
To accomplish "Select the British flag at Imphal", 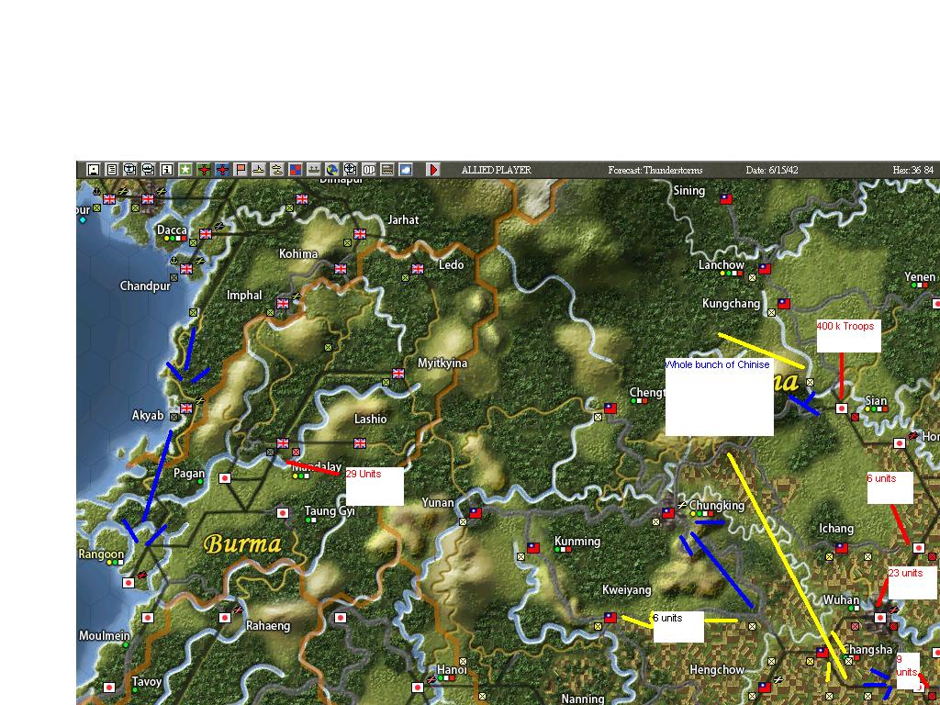I will 283,303.
